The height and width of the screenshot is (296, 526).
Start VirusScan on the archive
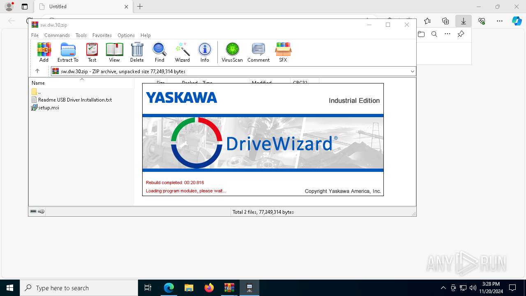click(232, 52)
